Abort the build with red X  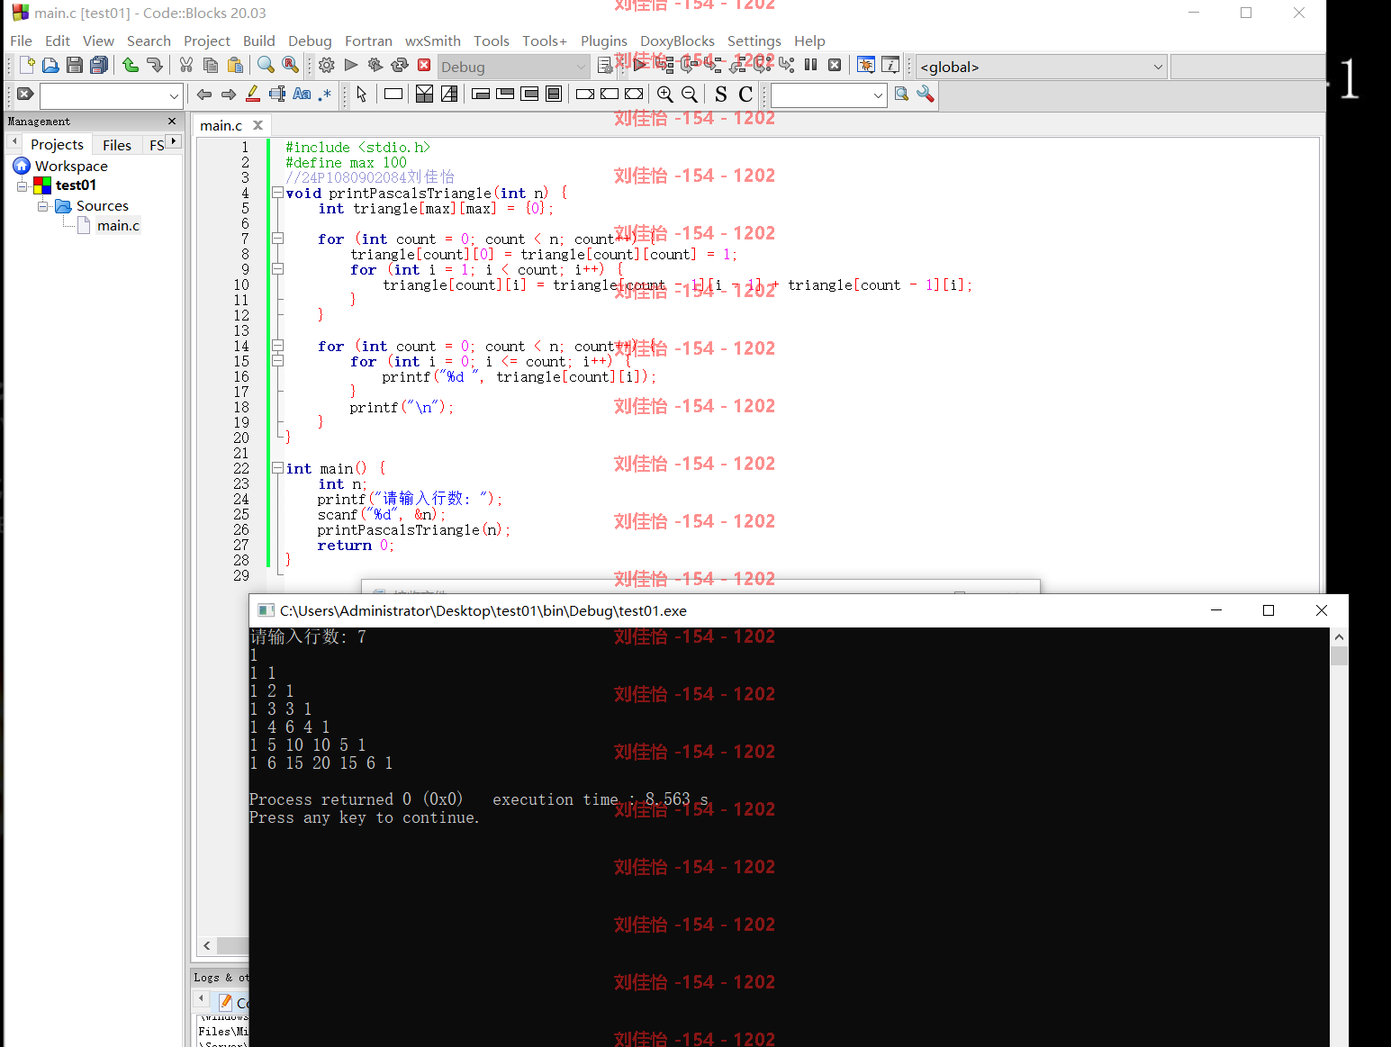424,65
